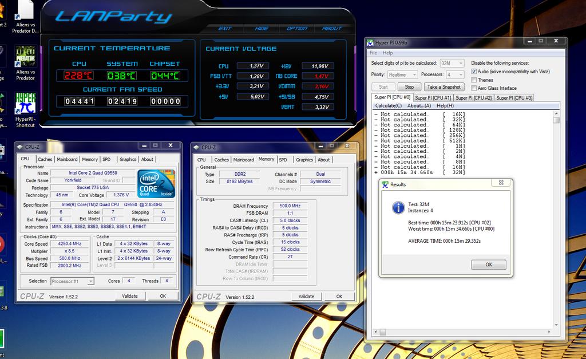Switch to Super PI [CPU #3] tab
Screen dimensions: 586x359
coord(514,97)
